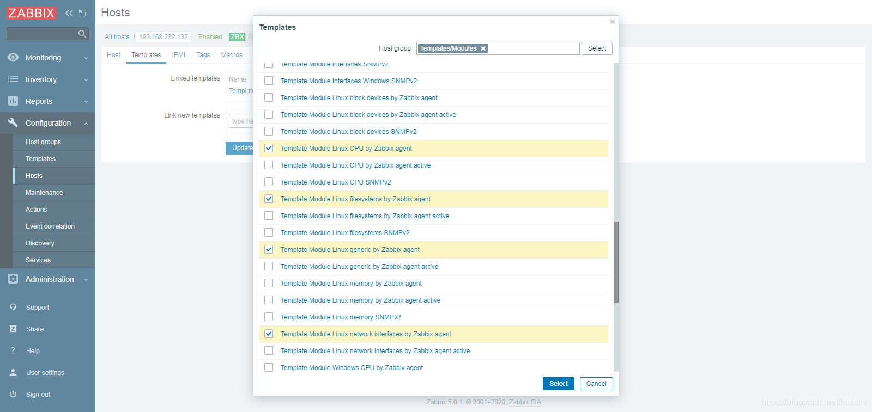Expand the Reports menu chevron
Screen dimensions: 872x412
pyautogui.click(x=86, y=101)
